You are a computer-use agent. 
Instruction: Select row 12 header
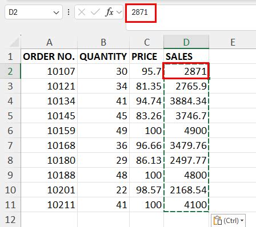coord(10,220)
